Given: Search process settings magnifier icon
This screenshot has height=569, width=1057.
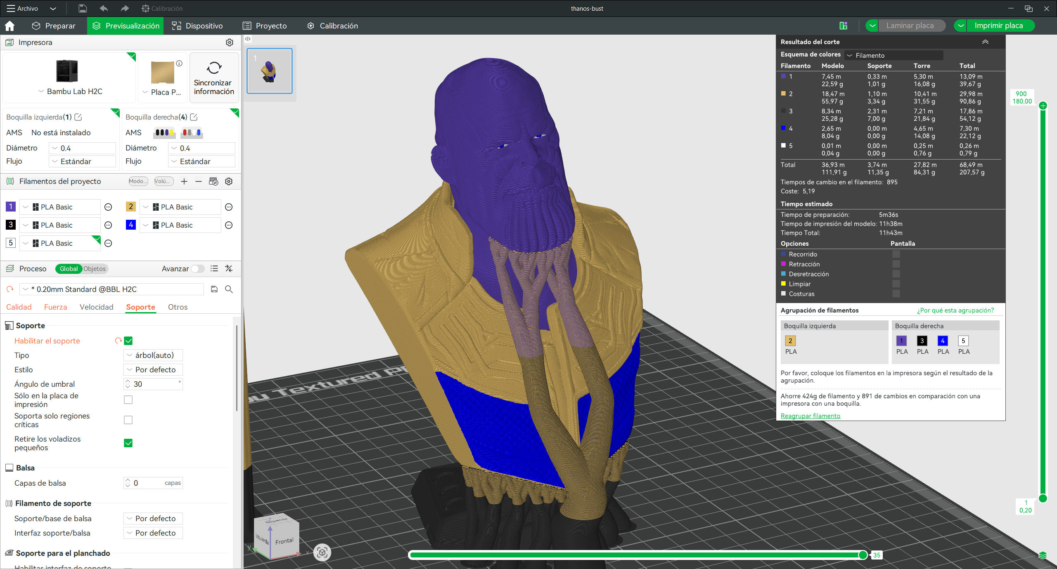Looking at the screenshot, I should coord(229,289).
